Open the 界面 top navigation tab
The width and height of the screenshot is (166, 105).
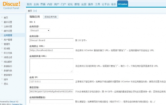click(43, 4)
